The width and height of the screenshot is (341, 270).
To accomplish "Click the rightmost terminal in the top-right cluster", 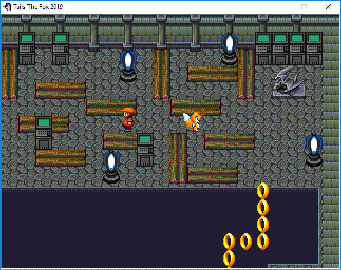I will point(314,49).
